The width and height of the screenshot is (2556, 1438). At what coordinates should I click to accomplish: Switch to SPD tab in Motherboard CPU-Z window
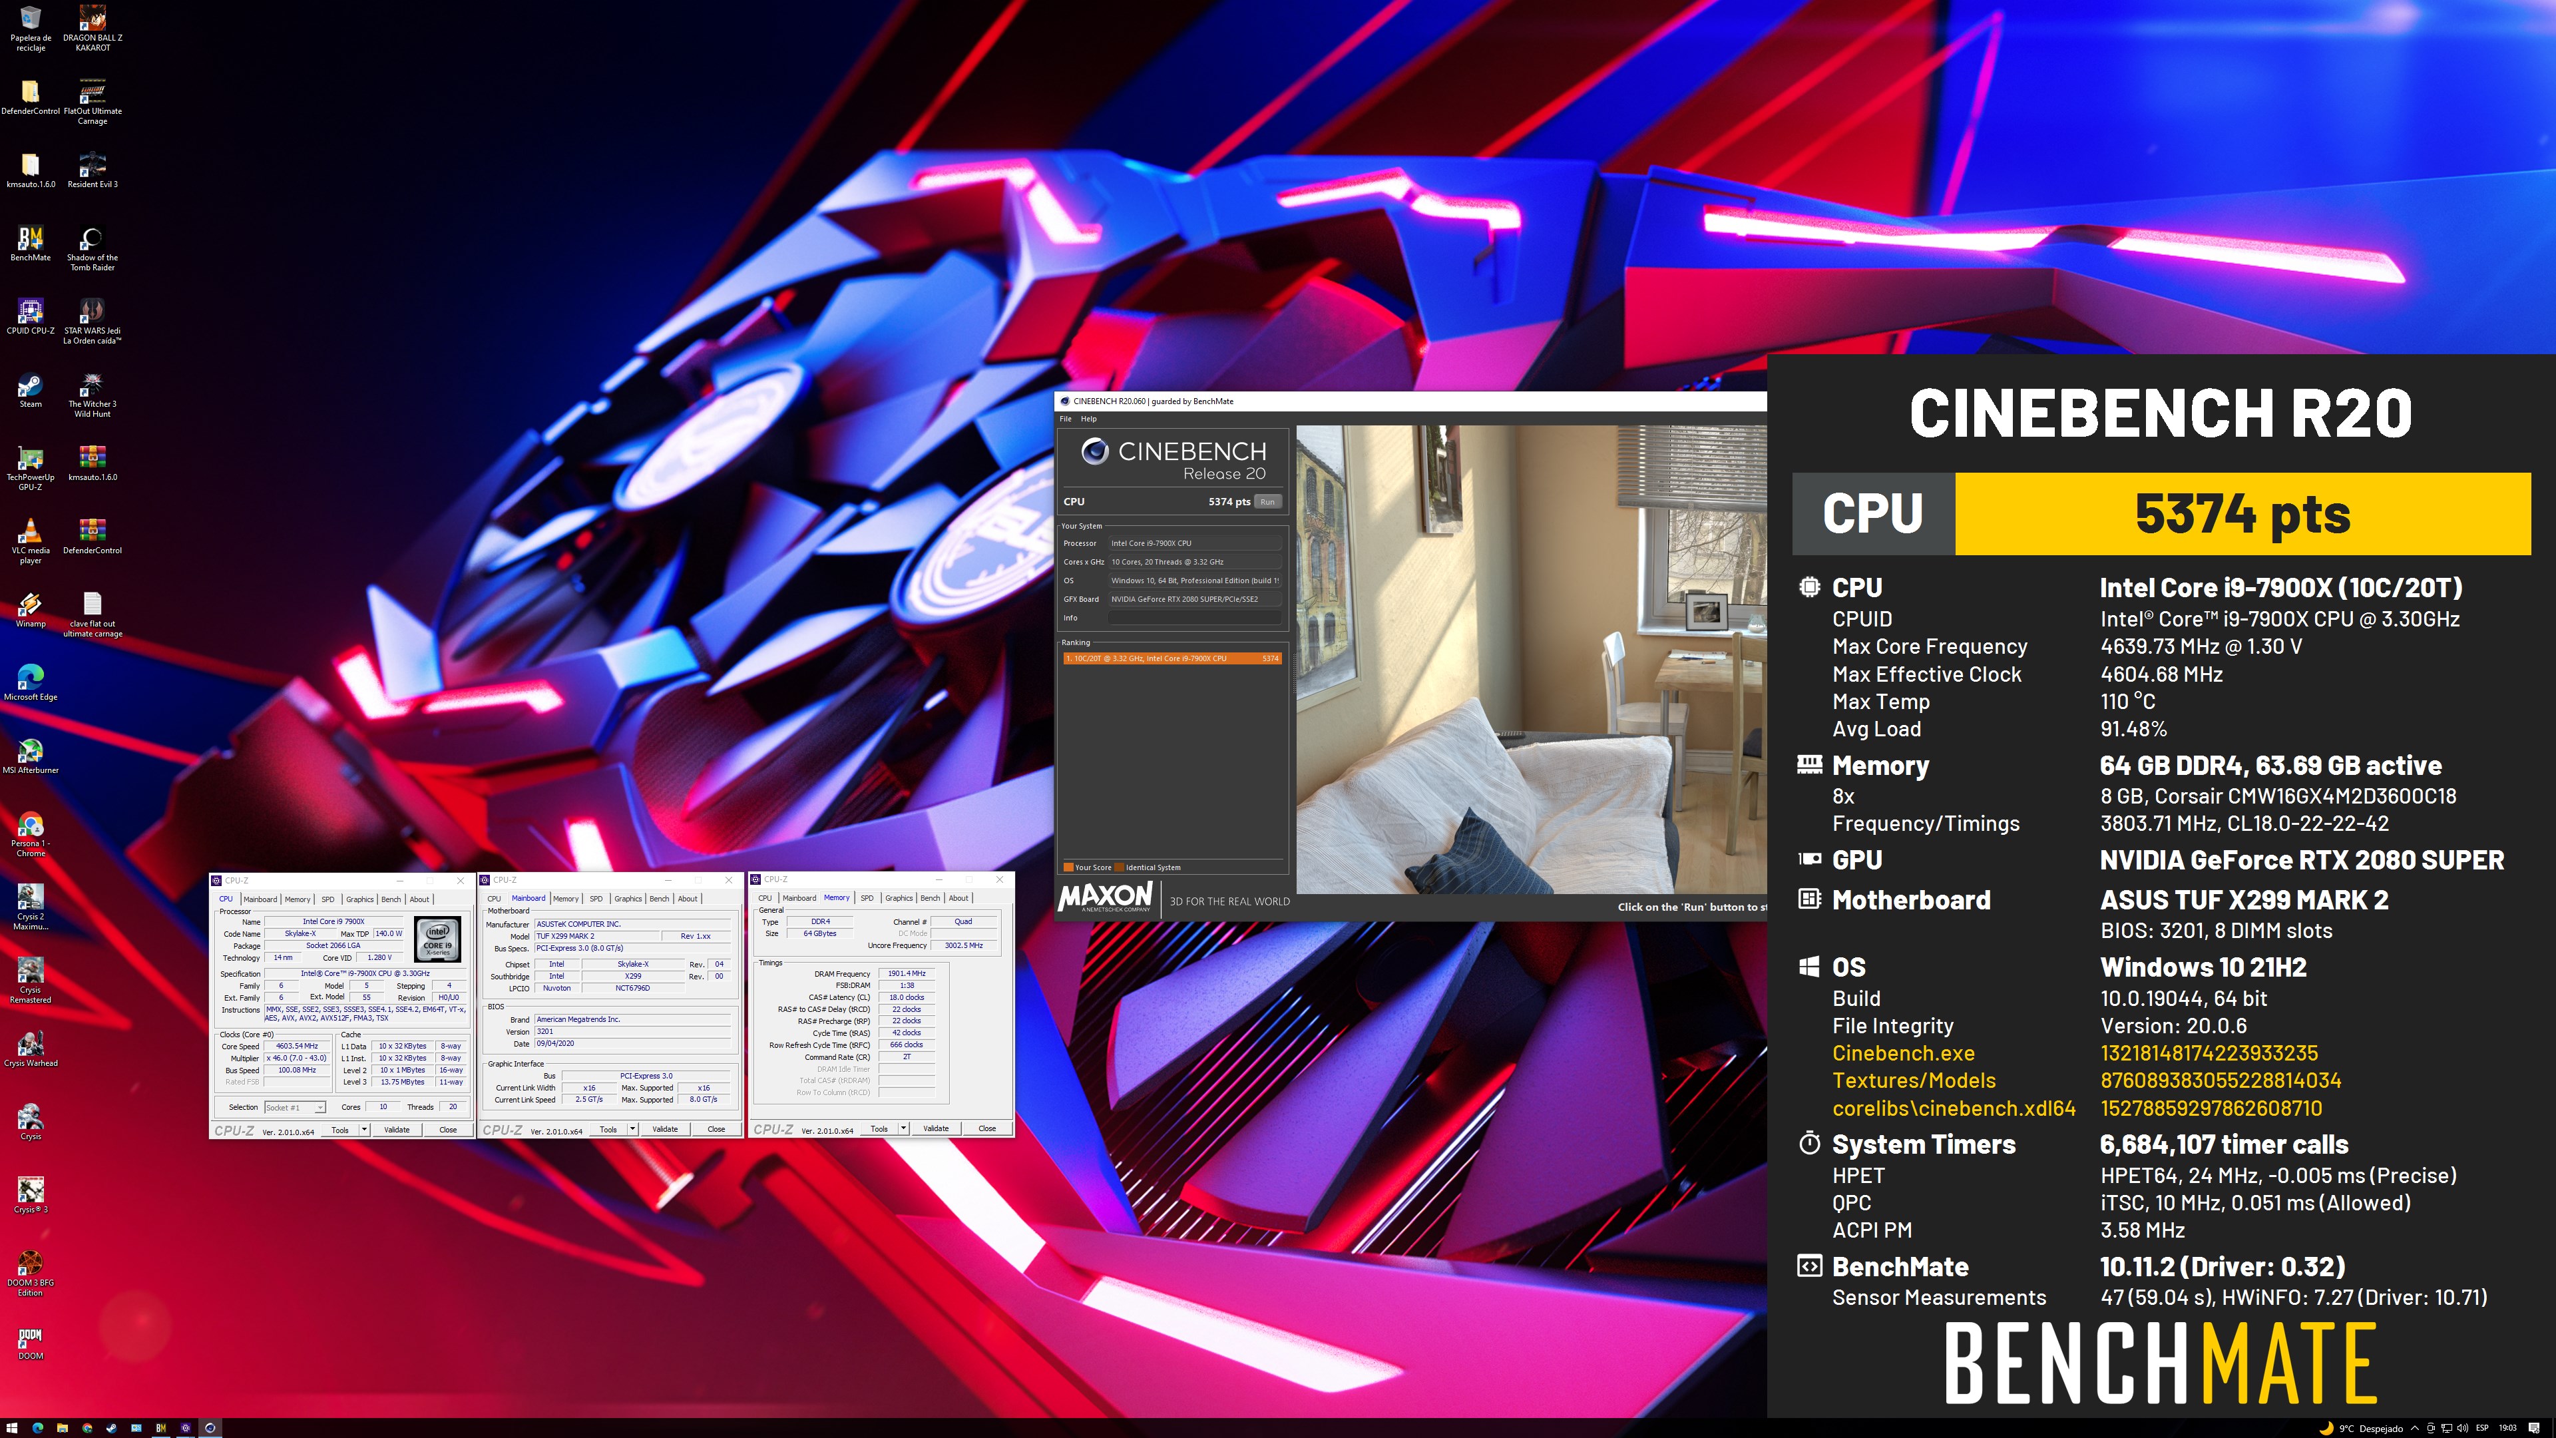point(596,898)
